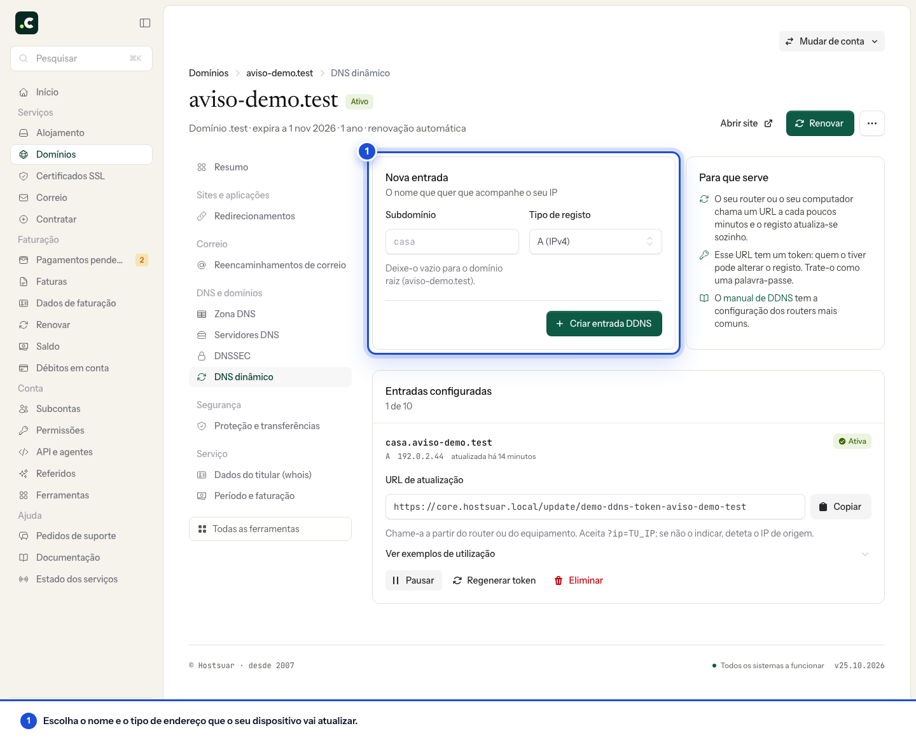This screenshot has width=916, height=740.
Task: Click the Alojamento hosting icon
Action: click(x=24, y=133)
